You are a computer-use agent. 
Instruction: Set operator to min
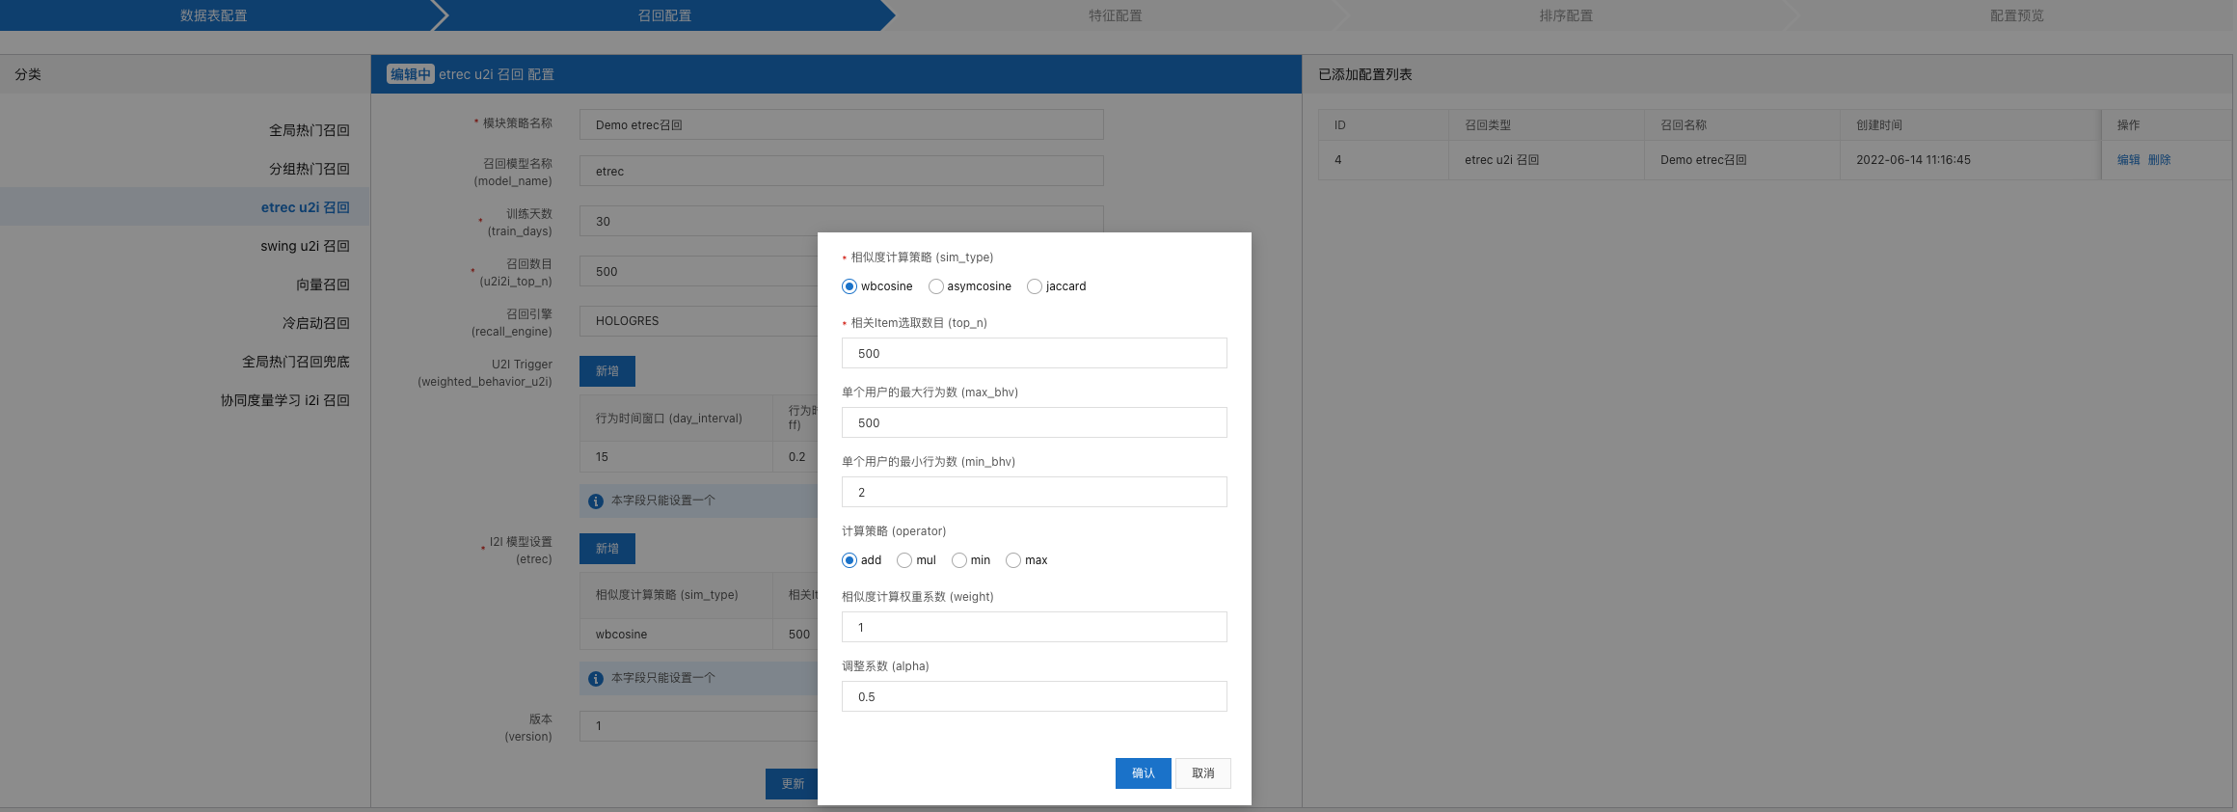coord(959,560)
